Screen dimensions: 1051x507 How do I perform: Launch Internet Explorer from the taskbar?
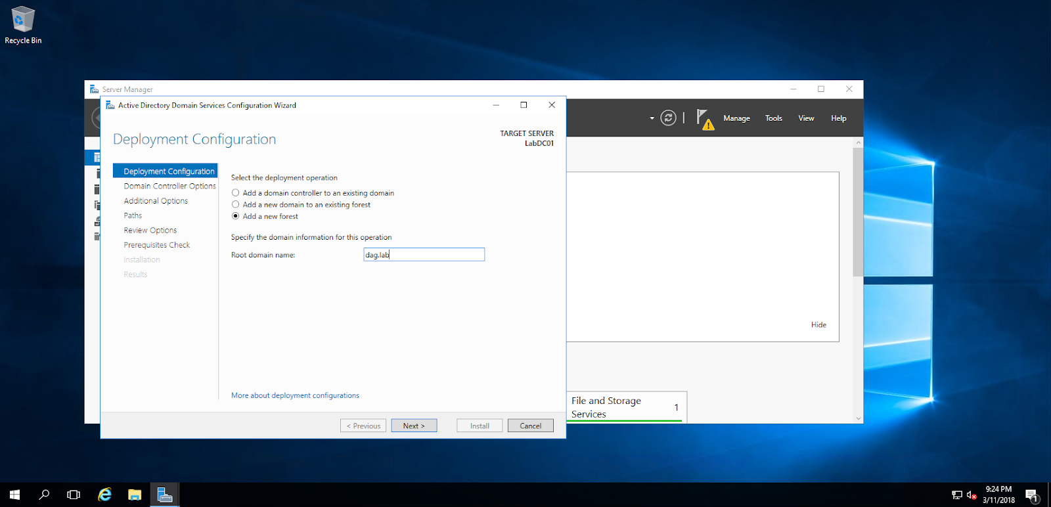pyautogui.click(x=104, y=495)
